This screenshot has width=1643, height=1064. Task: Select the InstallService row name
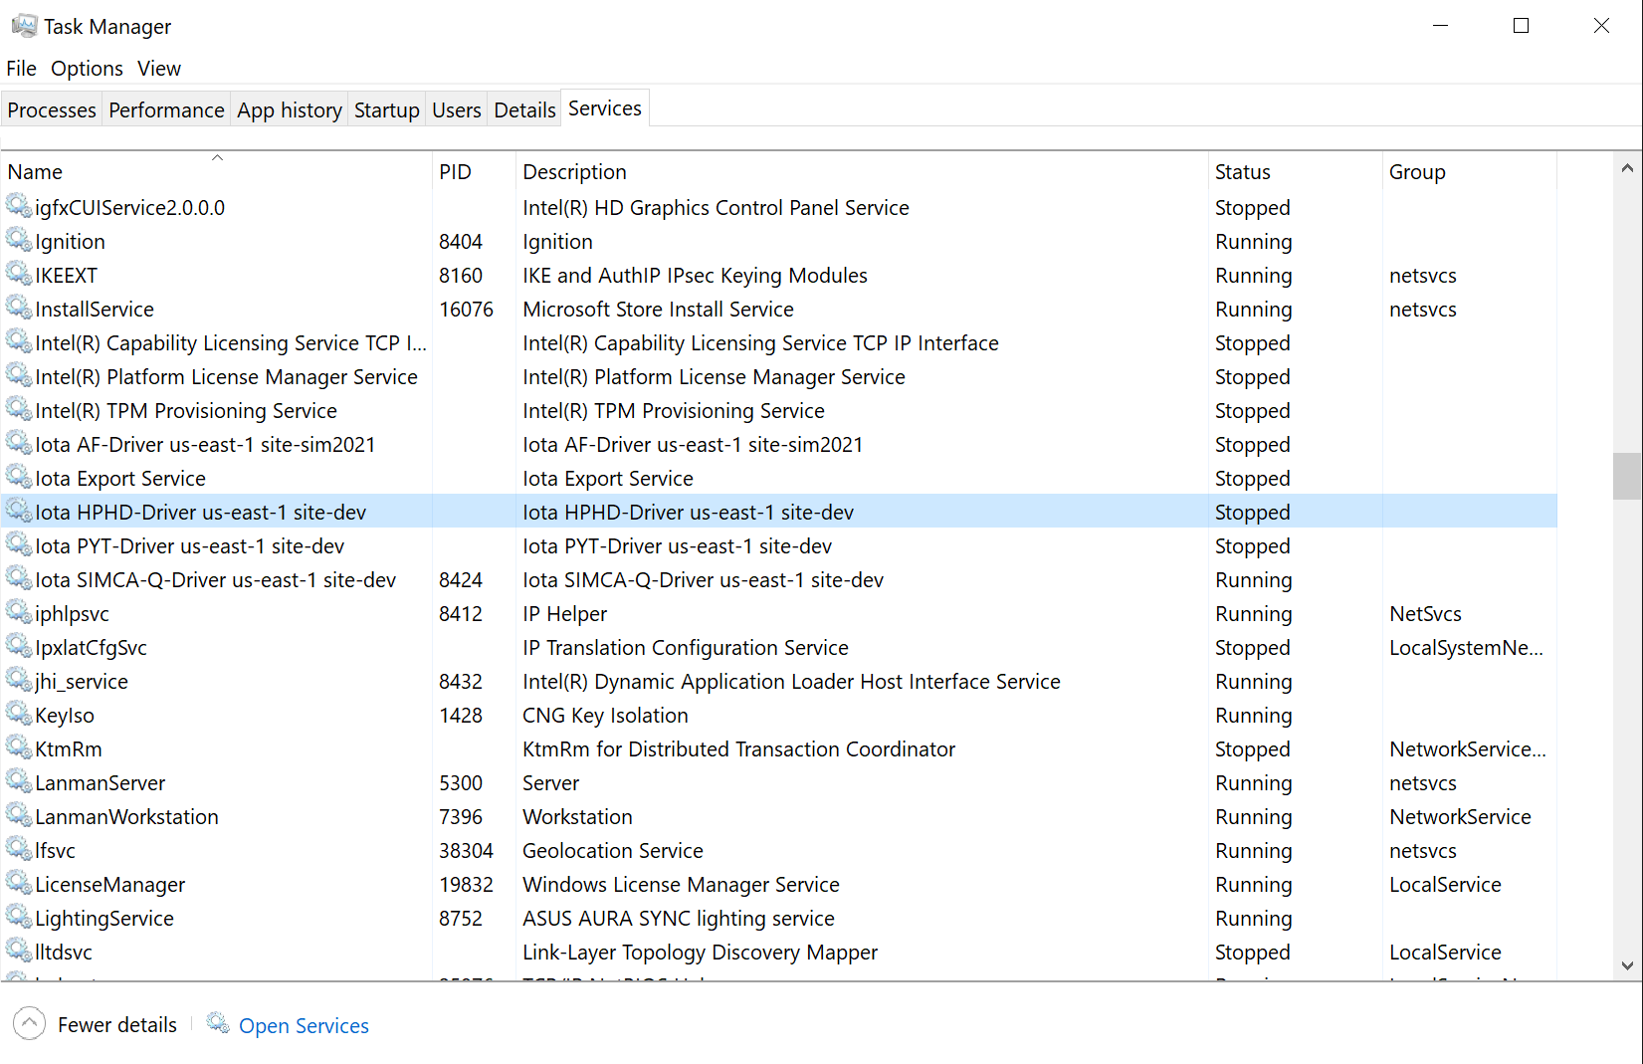click(x=95, y=310)
